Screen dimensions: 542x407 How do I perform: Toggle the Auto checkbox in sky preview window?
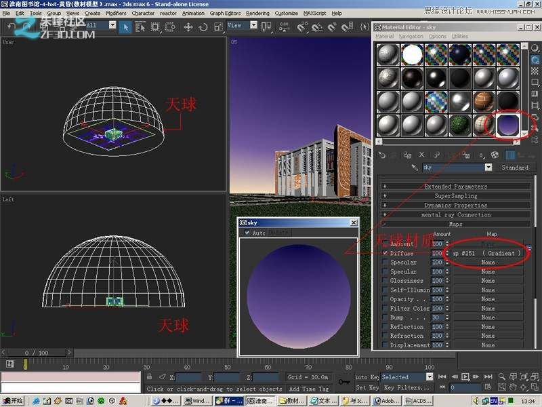(x=245, y=231)
